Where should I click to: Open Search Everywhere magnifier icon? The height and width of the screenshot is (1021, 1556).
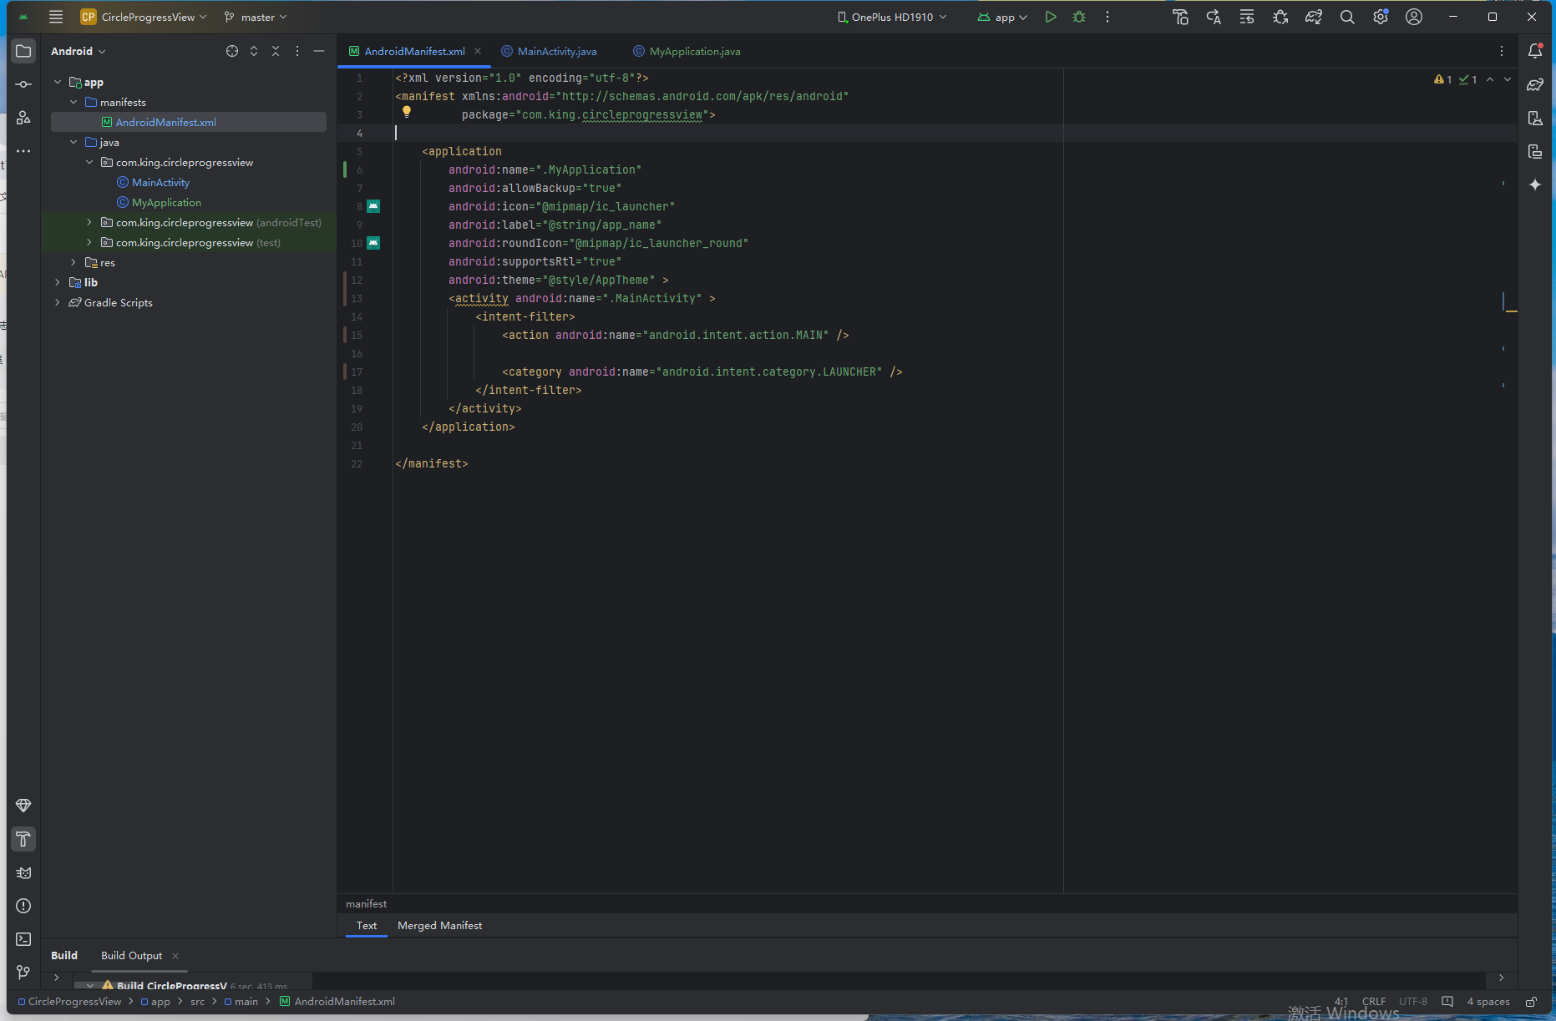[1347, 17]
